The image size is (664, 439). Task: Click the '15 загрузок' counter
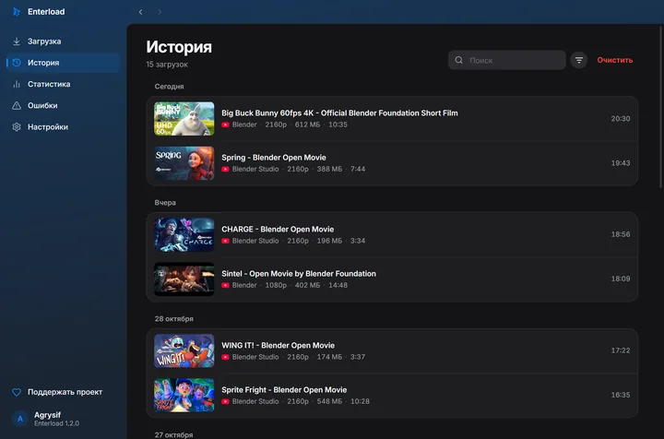click(167, 65)
